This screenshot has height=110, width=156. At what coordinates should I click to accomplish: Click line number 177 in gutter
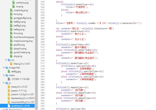coord(43,63)
